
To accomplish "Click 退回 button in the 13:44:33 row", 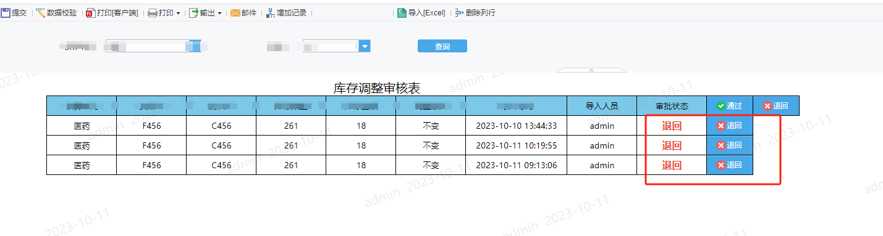I will coord(730,126).
